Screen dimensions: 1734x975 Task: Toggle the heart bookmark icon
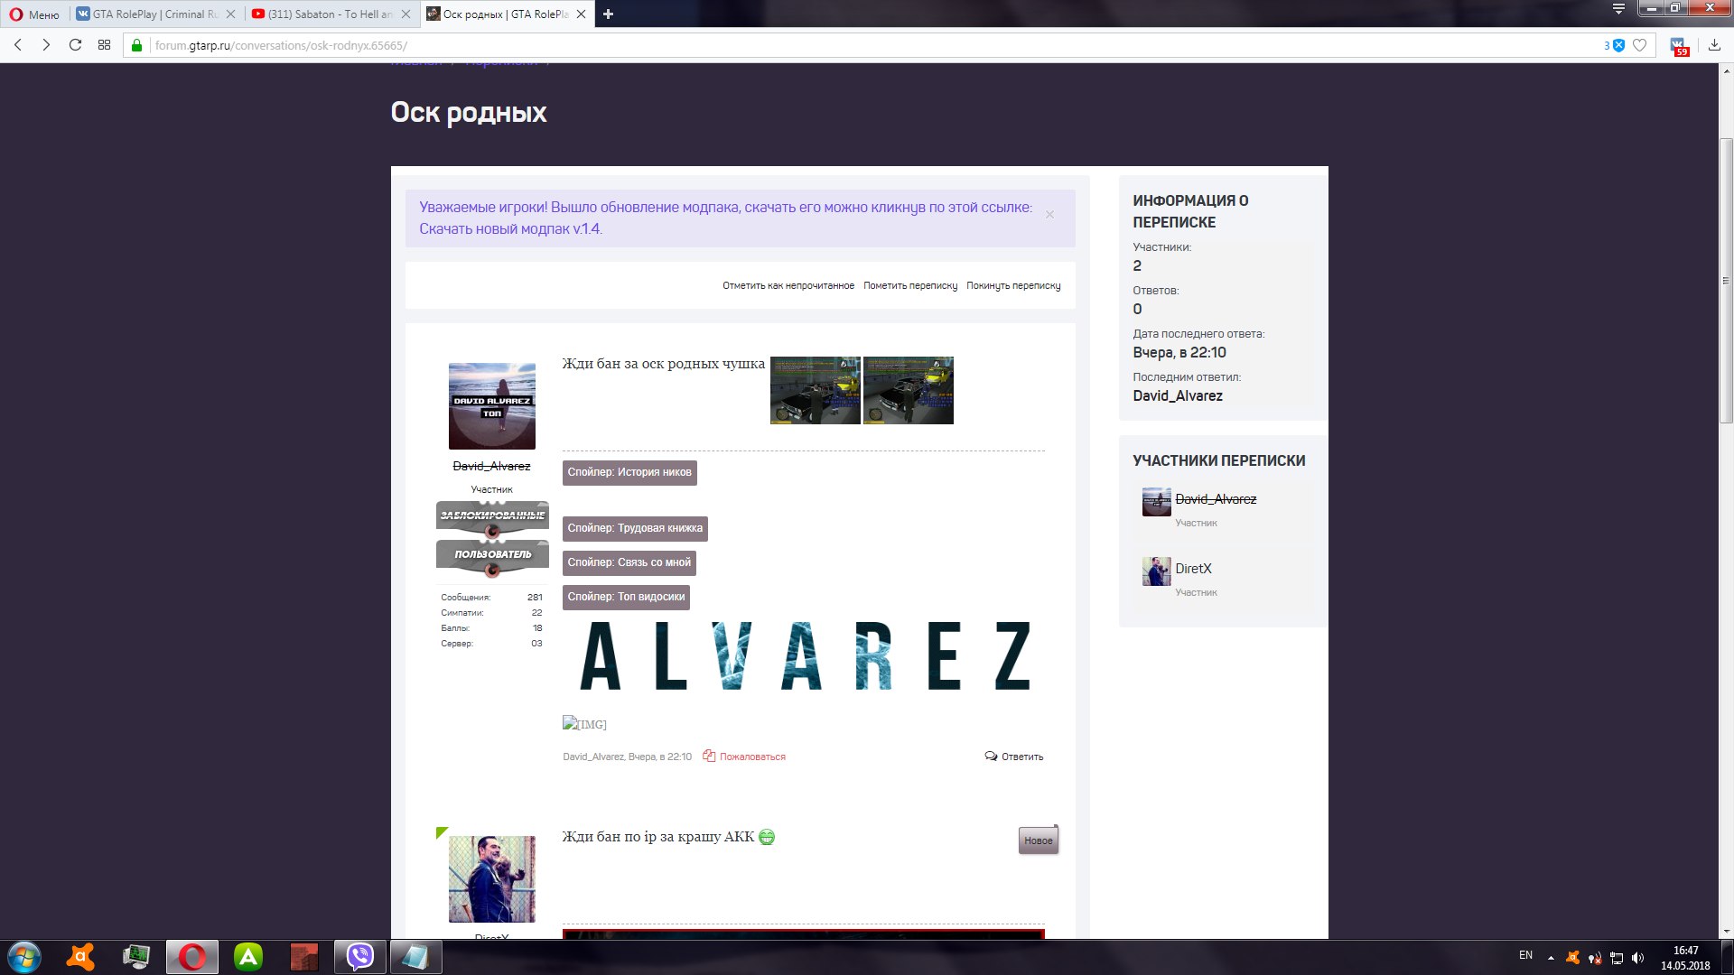pyautogui.click(x=1640, y=45)
